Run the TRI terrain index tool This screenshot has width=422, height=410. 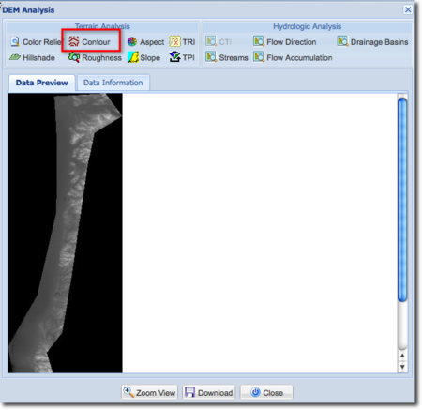[x=182, y=41]
